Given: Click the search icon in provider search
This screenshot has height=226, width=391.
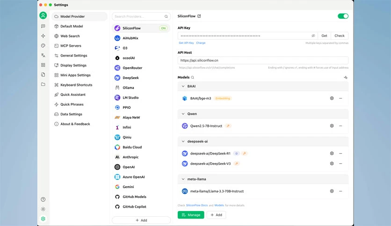Looking at the screenshot, I should (x=166, y=16).
